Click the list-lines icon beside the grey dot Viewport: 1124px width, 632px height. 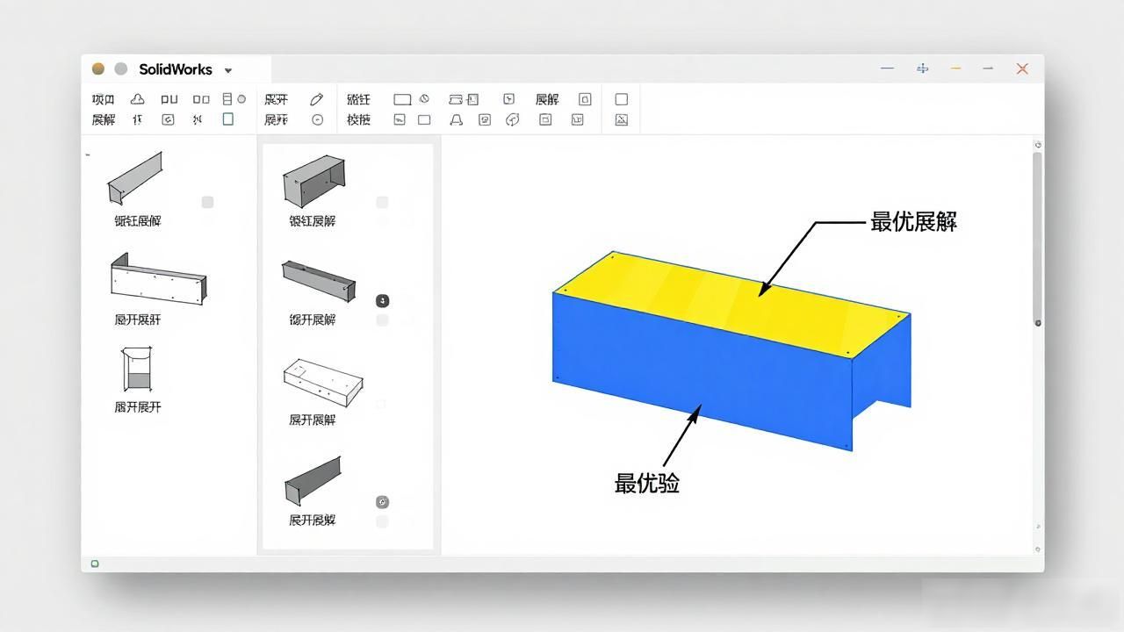pyautogui.click(x=227, y=99)
